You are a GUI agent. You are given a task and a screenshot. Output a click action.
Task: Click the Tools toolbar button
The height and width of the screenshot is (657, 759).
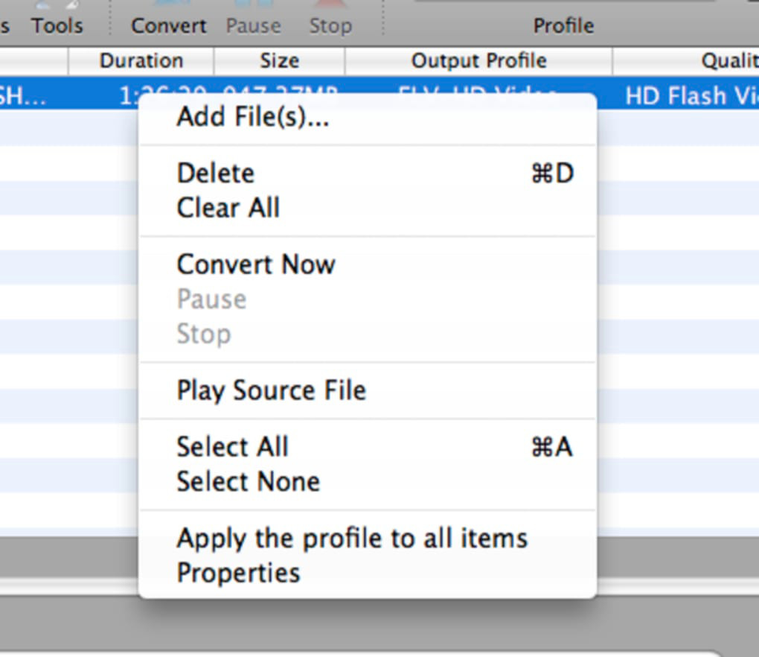coord(57,25)
